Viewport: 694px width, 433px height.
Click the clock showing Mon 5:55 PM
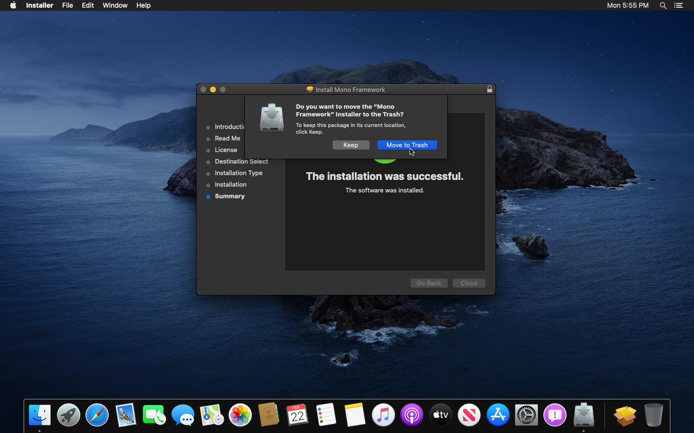pos(627,5)
